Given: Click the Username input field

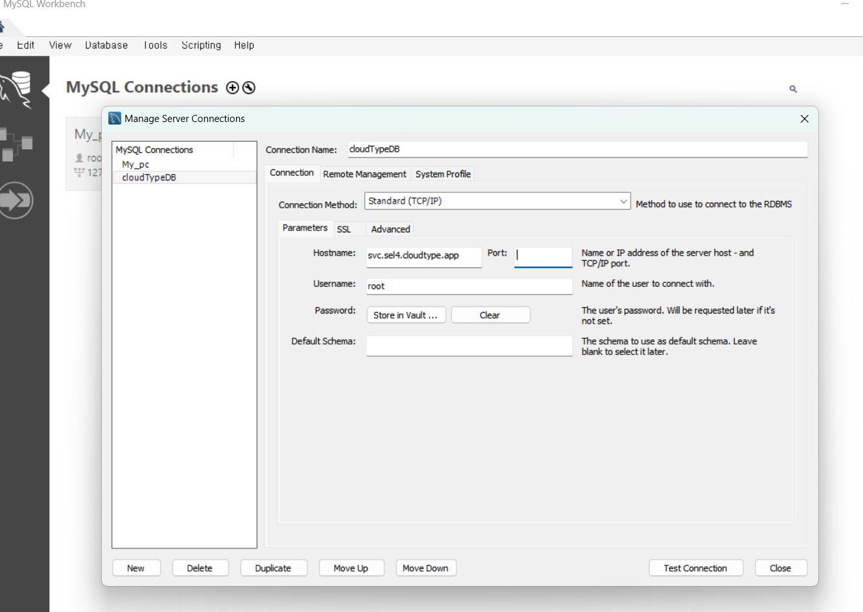Looking at the screenshot, I should (469, 286).
